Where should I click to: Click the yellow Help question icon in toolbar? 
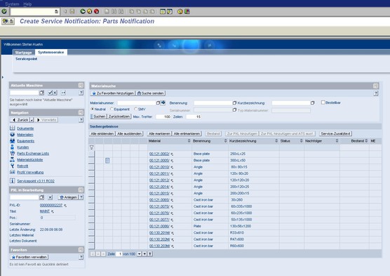tap(180, 11)
